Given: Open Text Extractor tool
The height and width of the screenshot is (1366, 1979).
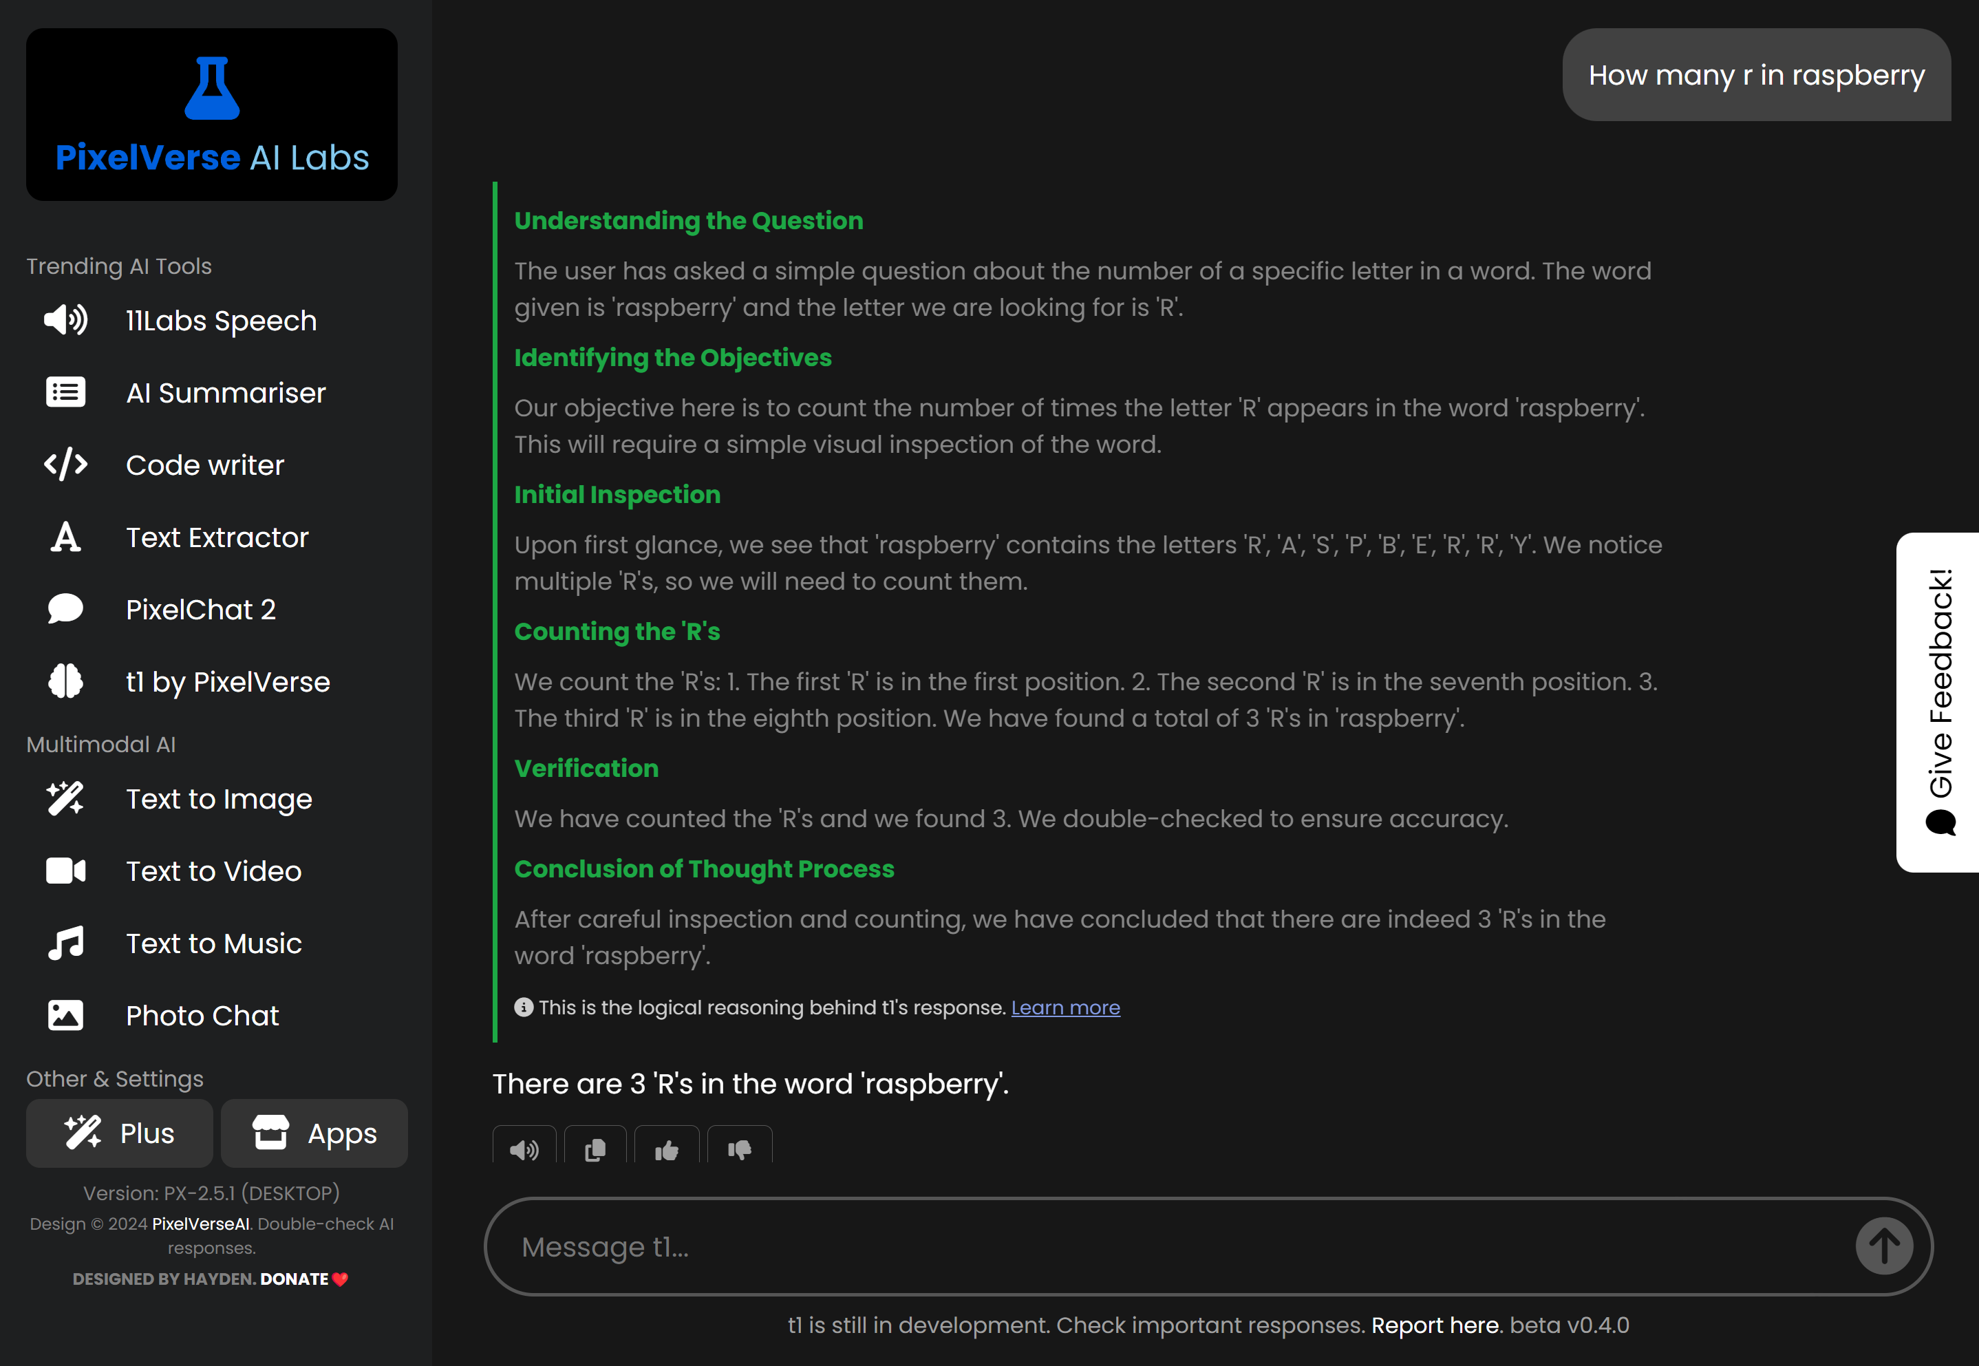Looking at the screenshot, I should (217, 537).
